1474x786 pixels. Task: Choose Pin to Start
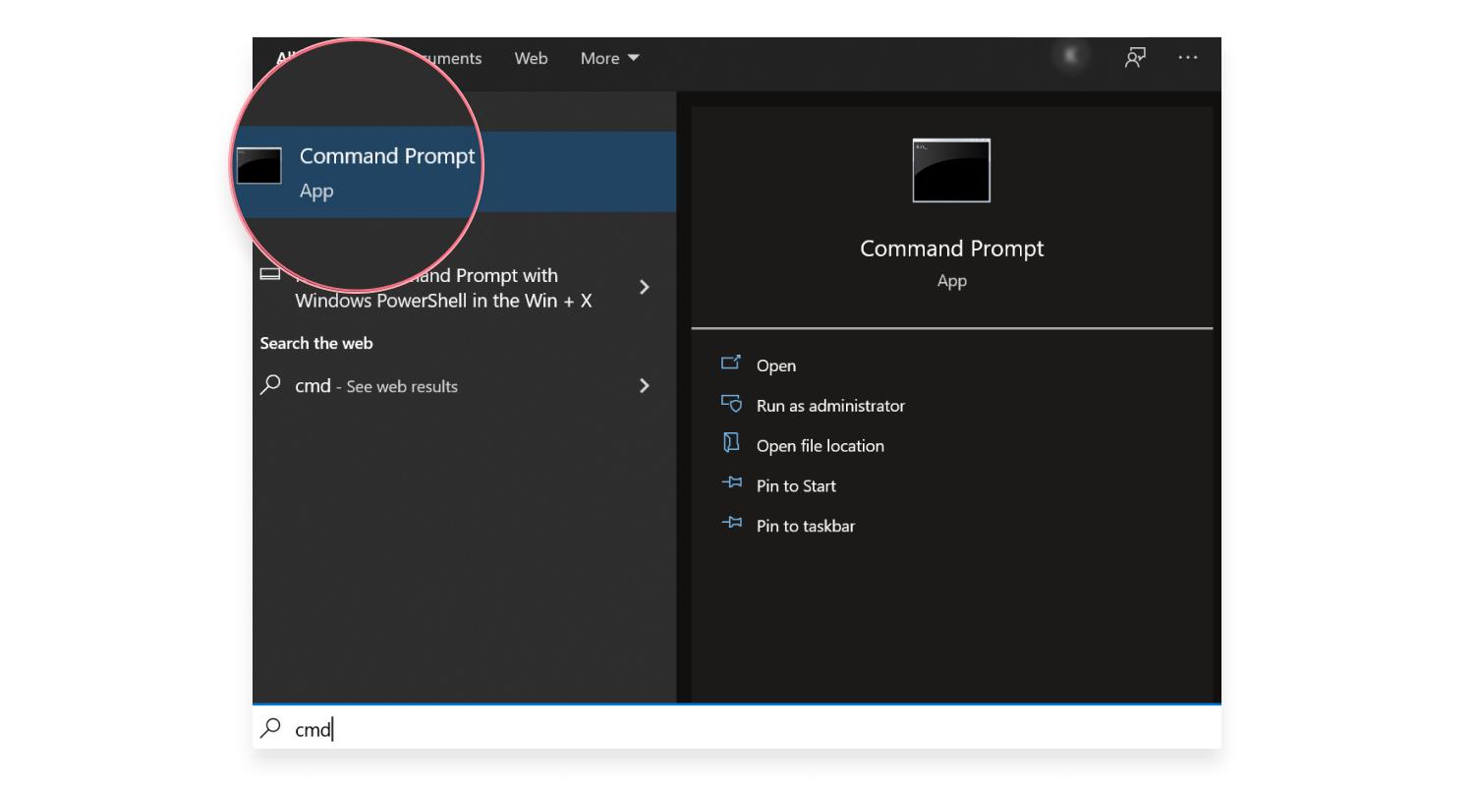(796, 486)
